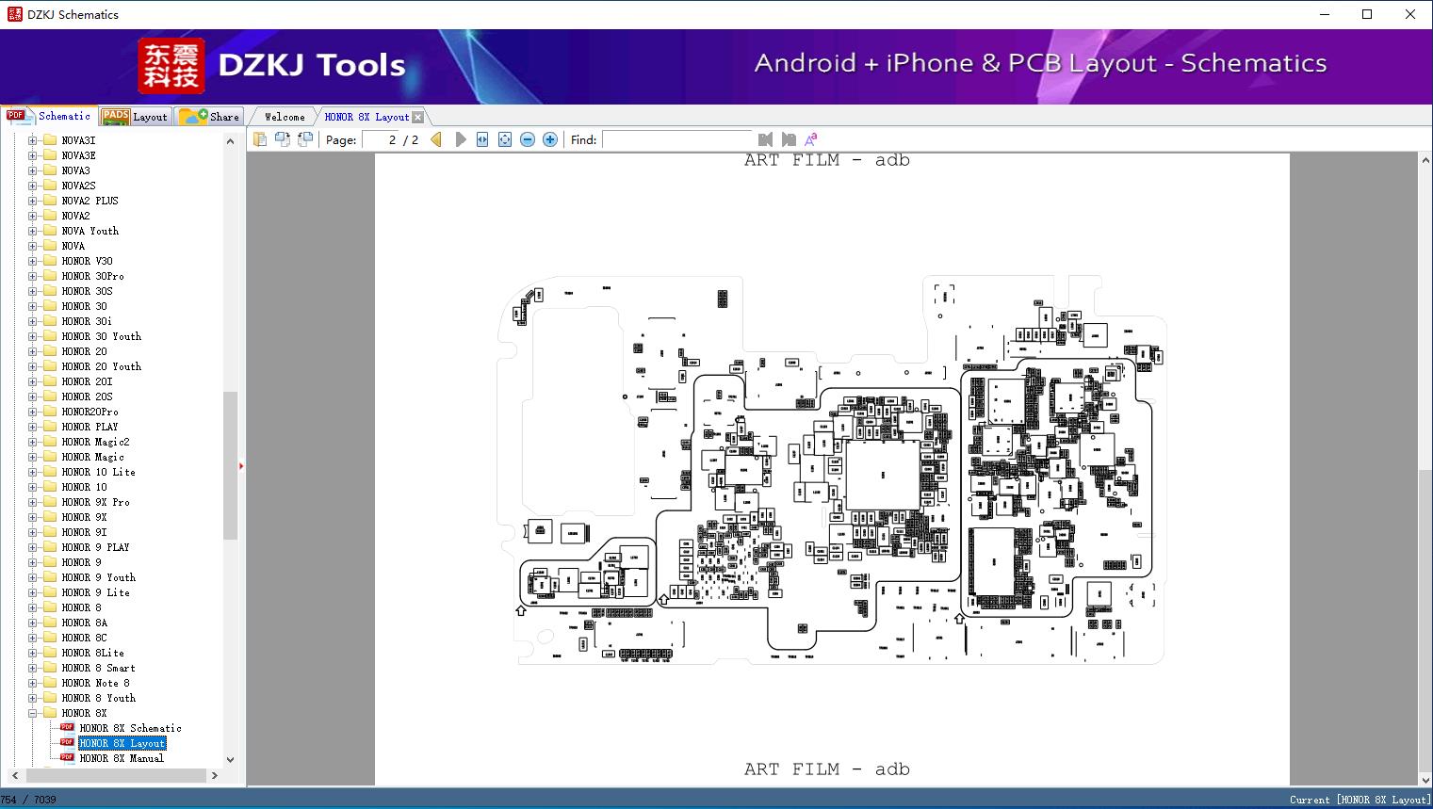Screen dimensions: 1433x809
Task: Switch to the Schematic tab
Action: click(x=49, y=116)
